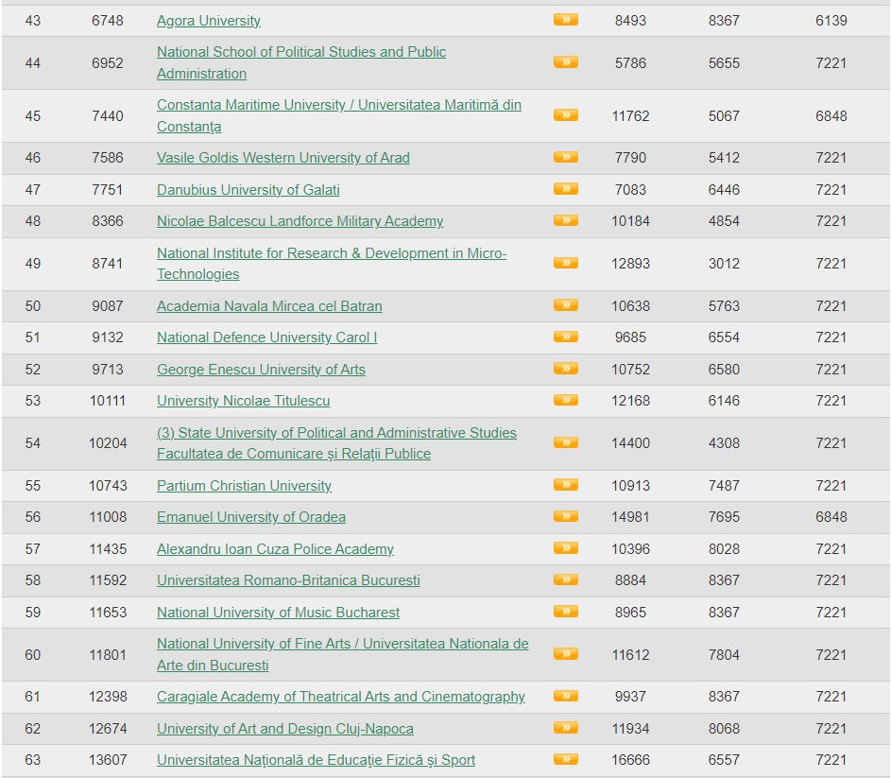Open Nicolae Balcescu Landforce Military Academy link
This screenshot has height=778, width=891.
(x=300, y=221)
